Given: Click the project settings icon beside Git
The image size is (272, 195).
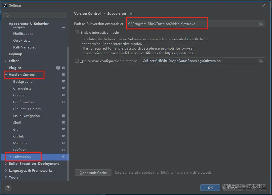Looking at the screenshot, I should click(x=63, y=129).
